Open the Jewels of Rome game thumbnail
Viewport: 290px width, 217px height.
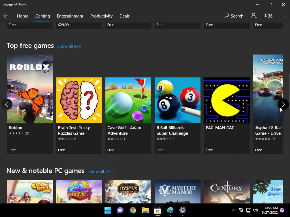point(79,192)
